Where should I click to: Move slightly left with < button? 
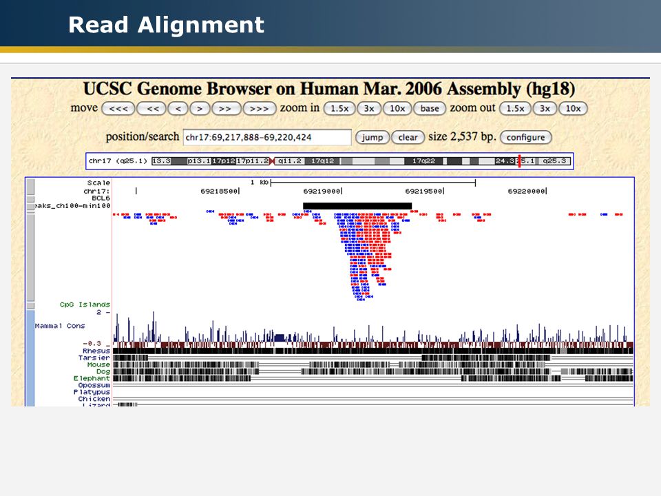tap(178, 108)
